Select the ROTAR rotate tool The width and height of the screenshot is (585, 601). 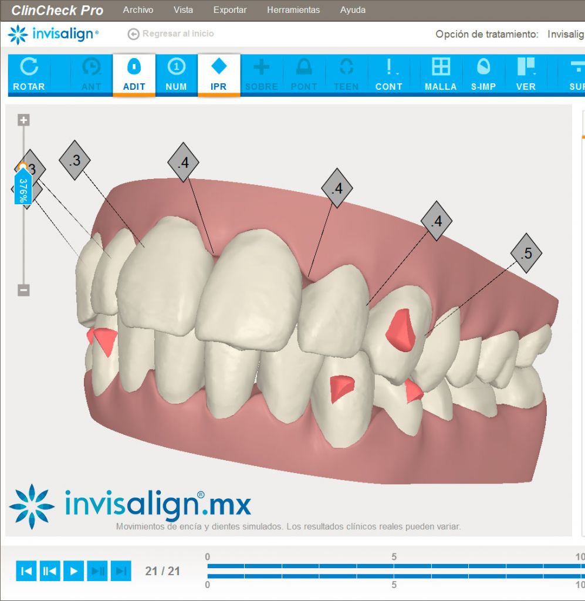[29, 75]
